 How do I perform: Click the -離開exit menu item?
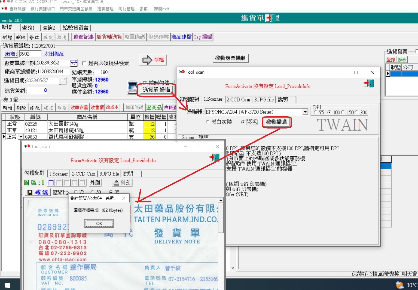tap(161, 9)
